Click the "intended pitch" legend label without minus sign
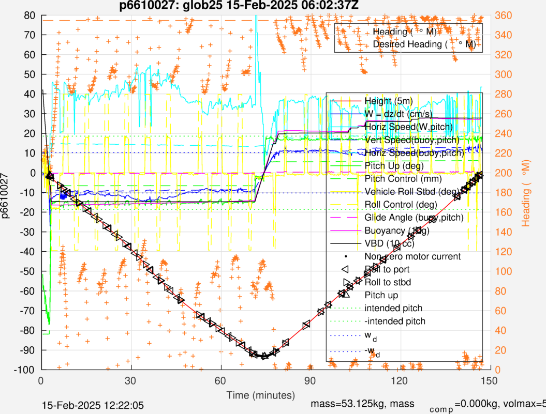 coord(393,308)
